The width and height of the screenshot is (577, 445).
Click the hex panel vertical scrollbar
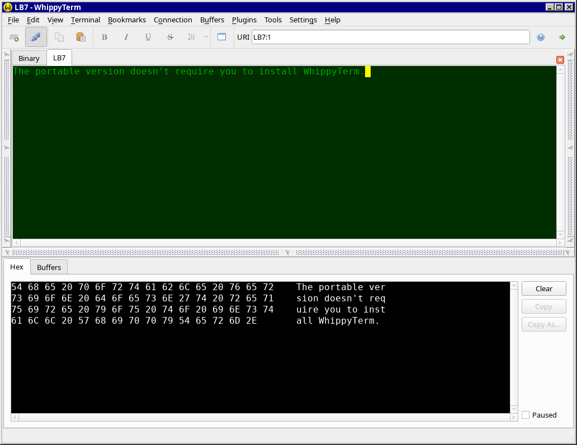[513, 347]
